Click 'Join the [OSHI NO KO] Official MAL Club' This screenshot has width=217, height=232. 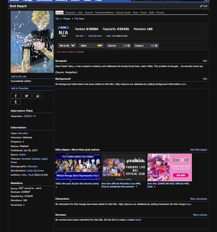coord(168,185)
